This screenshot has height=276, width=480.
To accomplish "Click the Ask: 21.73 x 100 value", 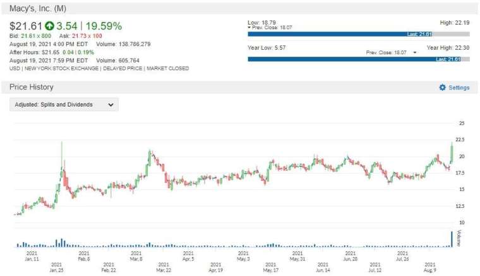I will tap(80, 36).
